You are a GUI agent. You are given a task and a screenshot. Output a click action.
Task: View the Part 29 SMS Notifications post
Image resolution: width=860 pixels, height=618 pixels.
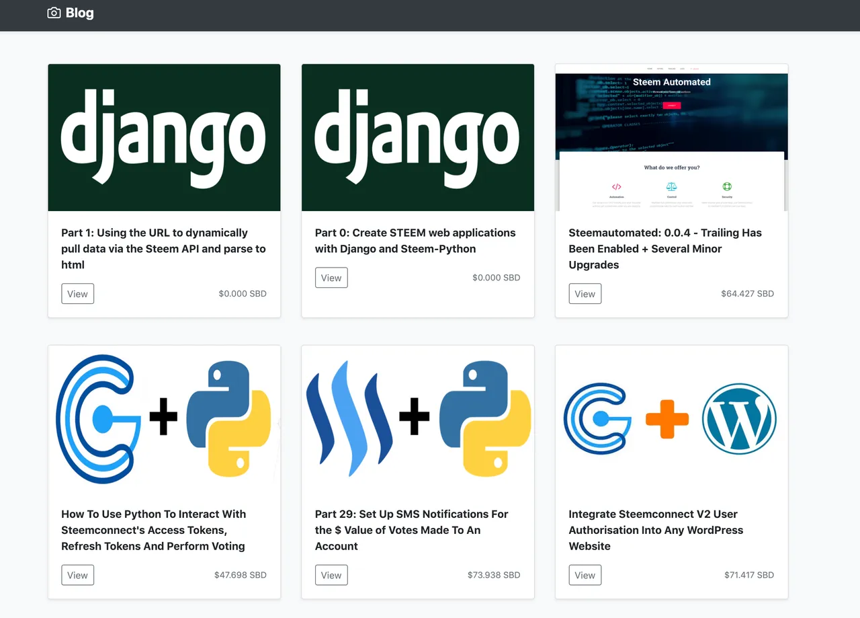click(331, 575)
